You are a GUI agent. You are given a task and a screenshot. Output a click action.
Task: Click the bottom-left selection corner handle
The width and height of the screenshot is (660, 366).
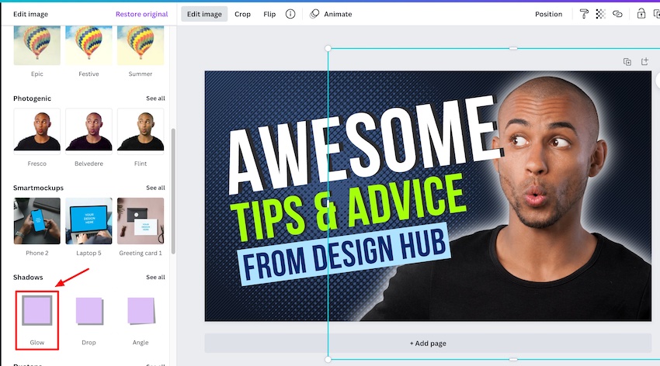pyautogui.click(x=328, y=359)
